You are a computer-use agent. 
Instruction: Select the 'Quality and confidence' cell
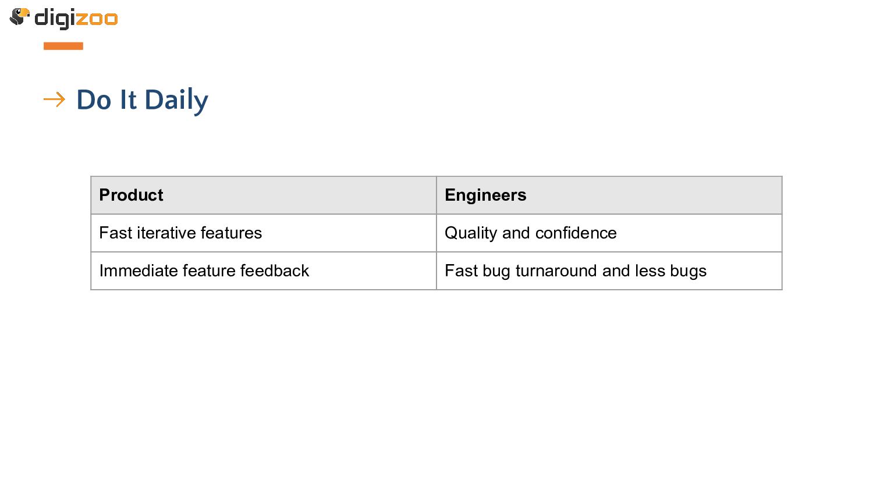[x=609, y=233]
